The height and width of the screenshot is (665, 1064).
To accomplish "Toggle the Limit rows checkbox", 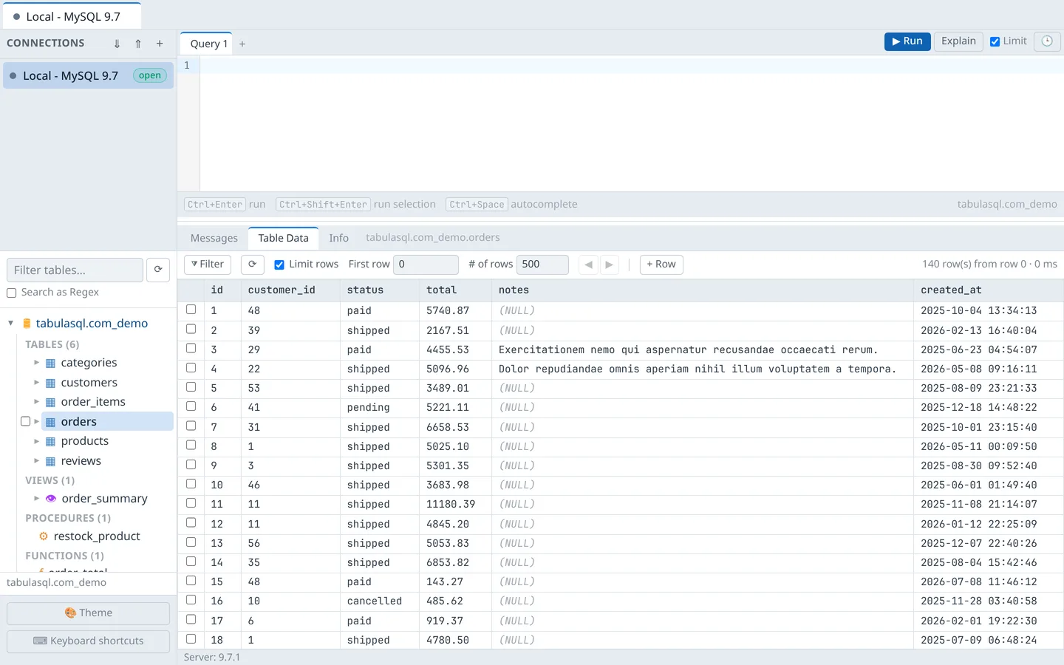I will coord(279,265).
